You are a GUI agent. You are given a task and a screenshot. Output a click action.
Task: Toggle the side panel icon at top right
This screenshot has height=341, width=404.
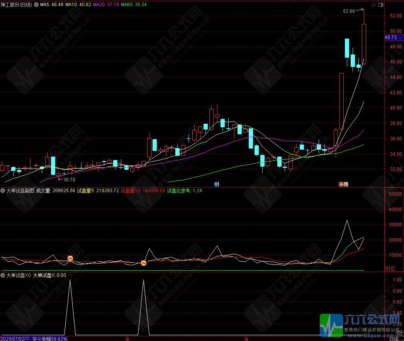381,5
